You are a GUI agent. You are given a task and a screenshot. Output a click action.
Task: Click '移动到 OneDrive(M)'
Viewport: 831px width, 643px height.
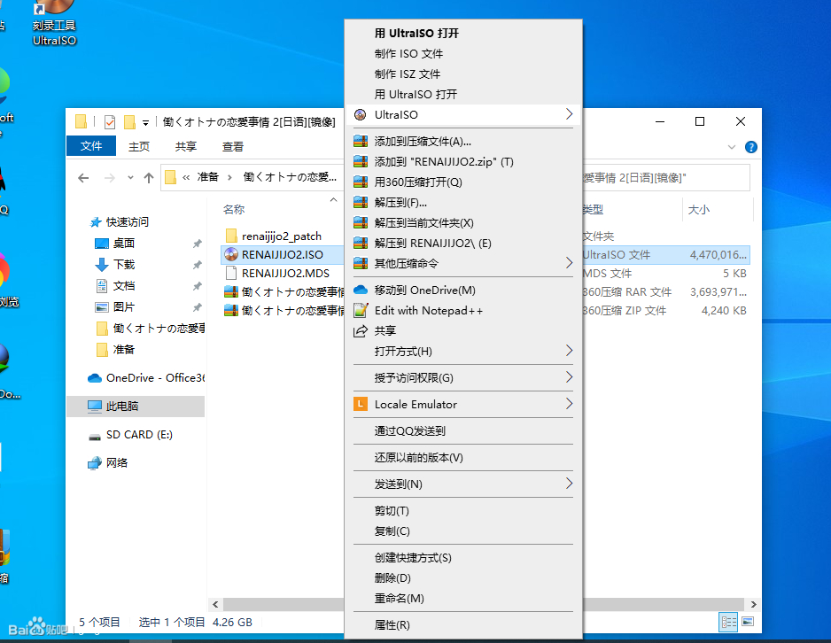463,291
